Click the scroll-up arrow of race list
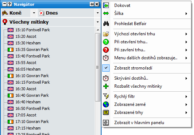This screenshot has height=135, width=194. tap(98, 30)
